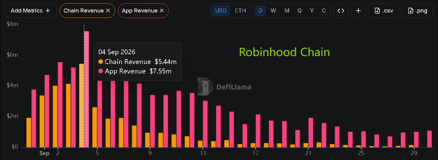Click the $7.55m tooltip value
Viewport: 438px width, 160px height.
(161, 71)
